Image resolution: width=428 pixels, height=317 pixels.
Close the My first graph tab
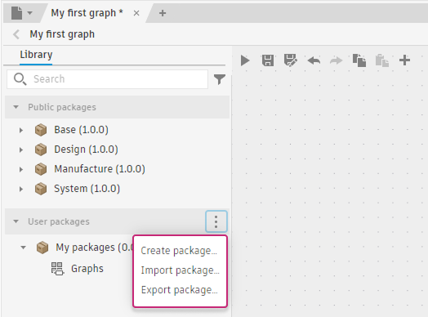[136, 13]
